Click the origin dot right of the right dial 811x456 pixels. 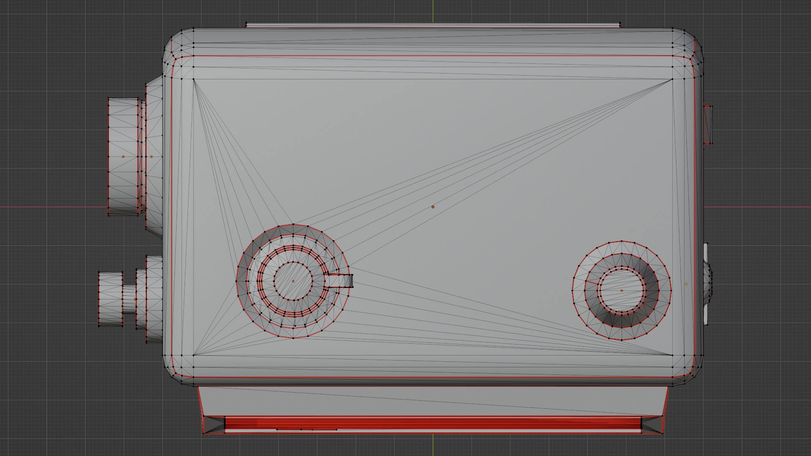click(686, 284)
